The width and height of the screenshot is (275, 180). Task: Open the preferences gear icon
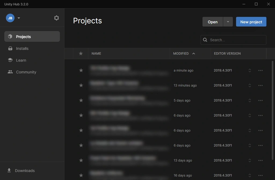click(x=56, y=18)
